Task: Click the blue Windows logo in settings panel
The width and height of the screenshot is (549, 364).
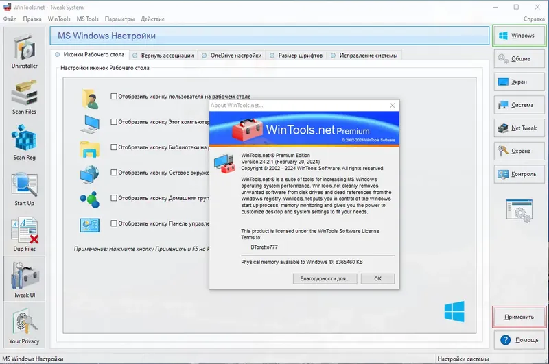Action: coord(454,311)
